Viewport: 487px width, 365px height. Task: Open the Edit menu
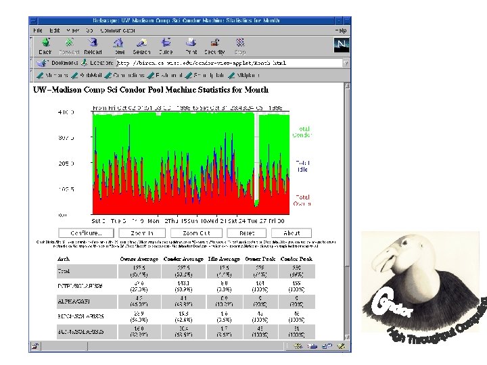tap(54, 30)
